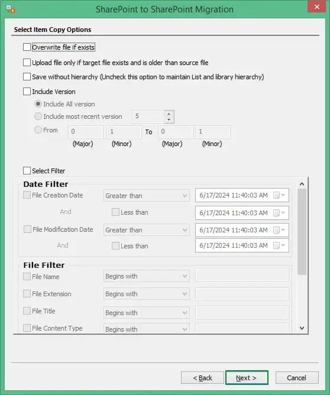The width and height of the screenshot is (330, 395).
Task: Open File Modification Date Greater than dropdown
Action: [146, 230]
